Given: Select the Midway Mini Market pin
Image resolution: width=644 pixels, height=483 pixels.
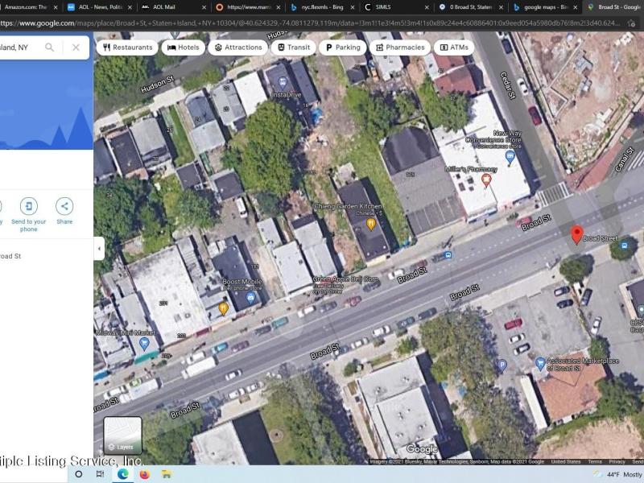Looking at the screenshot, I should tap(144, 344).
